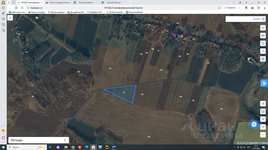This screenshot has width=268, height=150.
Task: Open browsing history in the sidebar
Action: (3, 8)
